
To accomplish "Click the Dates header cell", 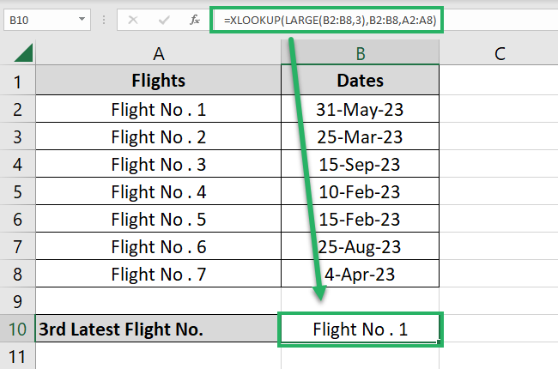I will tap(361, 82).
